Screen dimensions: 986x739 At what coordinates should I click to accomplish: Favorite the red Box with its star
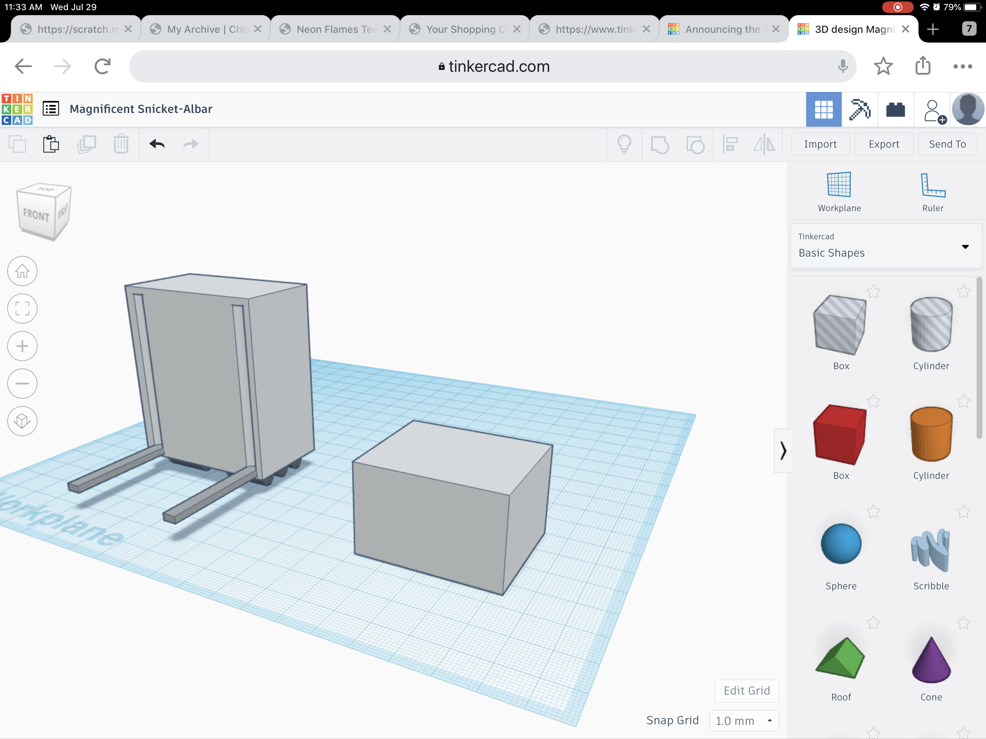873,401
